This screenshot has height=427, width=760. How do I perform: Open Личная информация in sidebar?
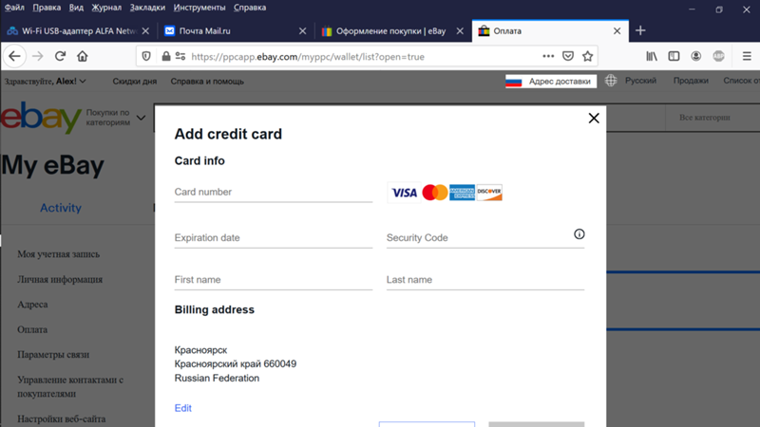coord(60,279)
